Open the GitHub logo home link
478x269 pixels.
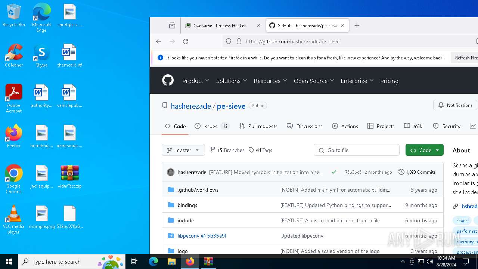[x=168, y=81]
